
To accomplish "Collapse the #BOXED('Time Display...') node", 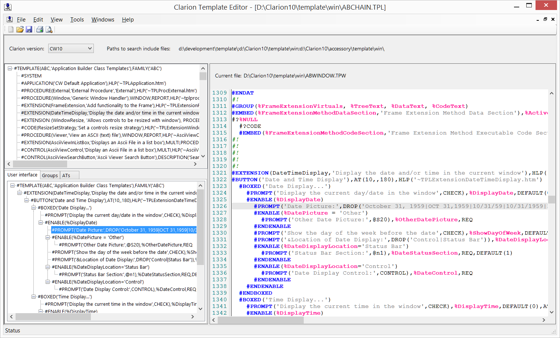I will [34, 297].
